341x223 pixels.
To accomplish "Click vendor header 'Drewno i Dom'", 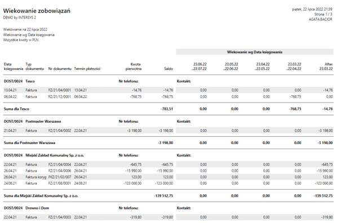I will pyautogui.click(x=37, y=208).
